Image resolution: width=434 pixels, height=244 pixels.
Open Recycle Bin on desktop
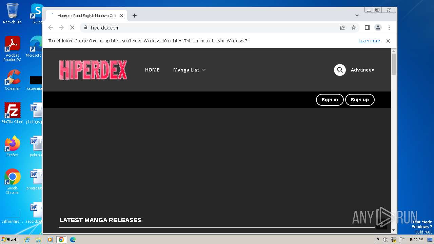tap(12, 14)
